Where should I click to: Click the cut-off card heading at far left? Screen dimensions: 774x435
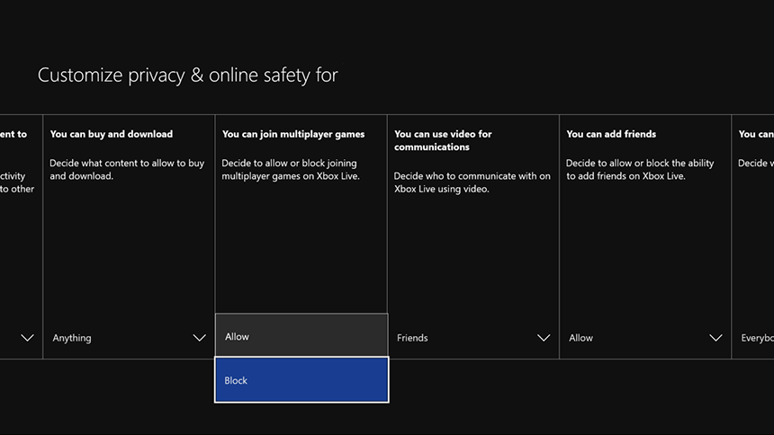point(13,134)
